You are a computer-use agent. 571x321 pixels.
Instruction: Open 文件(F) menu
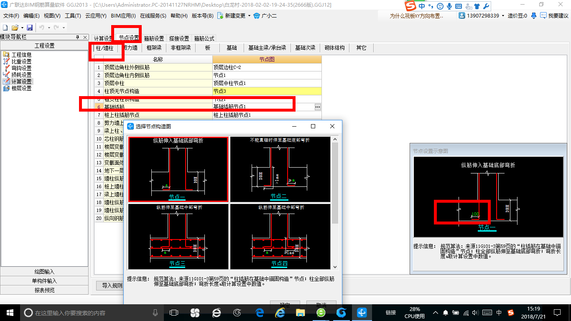[x=11, y=16]
